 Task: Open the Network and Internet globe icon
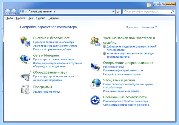(25, 59)
